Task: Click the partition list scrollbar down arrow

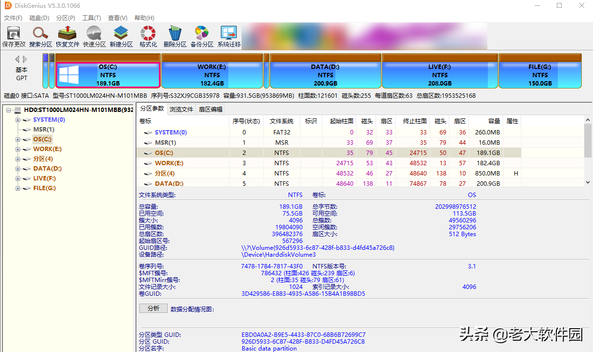Action: pyautogui.click(x=588, y=182)
